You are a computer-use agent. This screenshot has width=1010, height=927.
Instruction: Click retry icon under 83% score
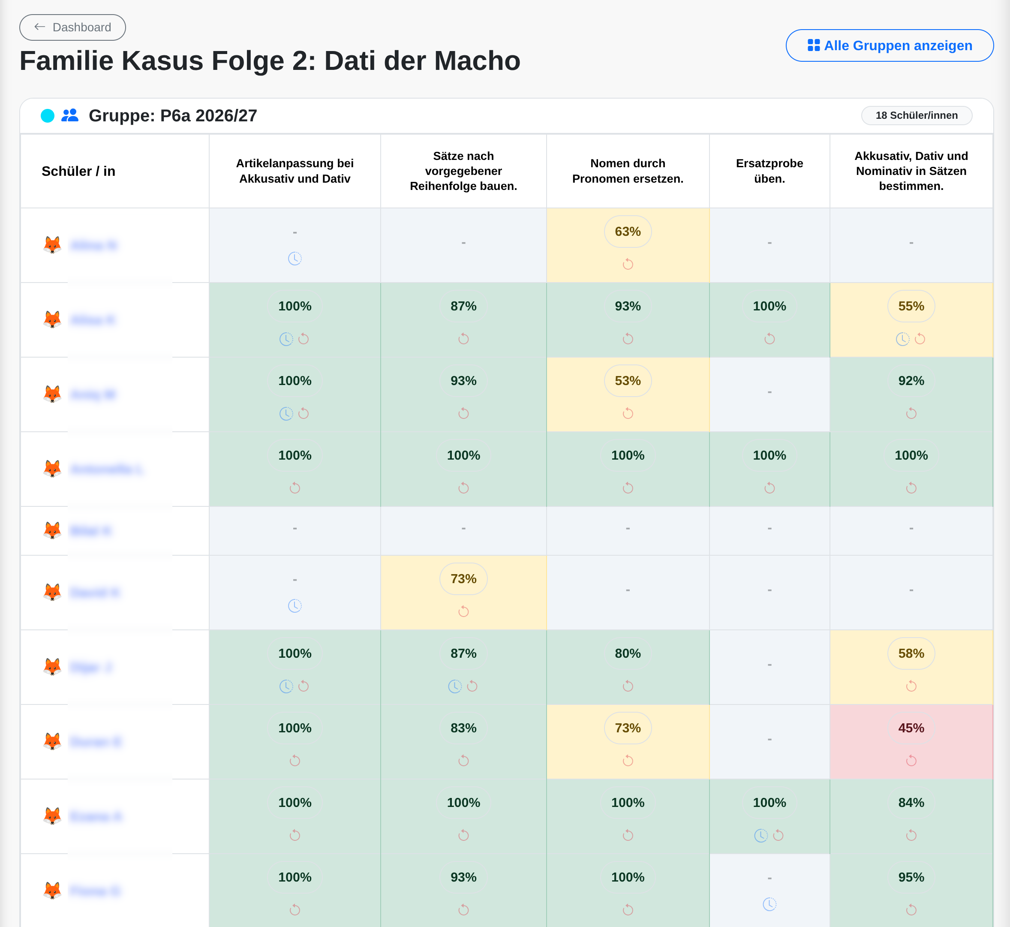[463, 761]
